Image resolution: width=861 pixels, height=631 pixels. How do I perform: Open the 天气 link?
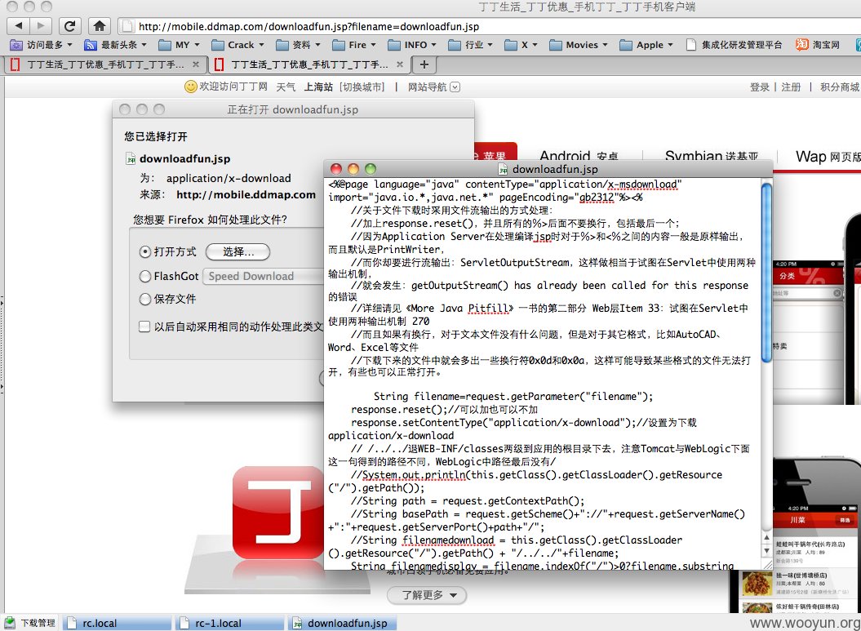286,87
